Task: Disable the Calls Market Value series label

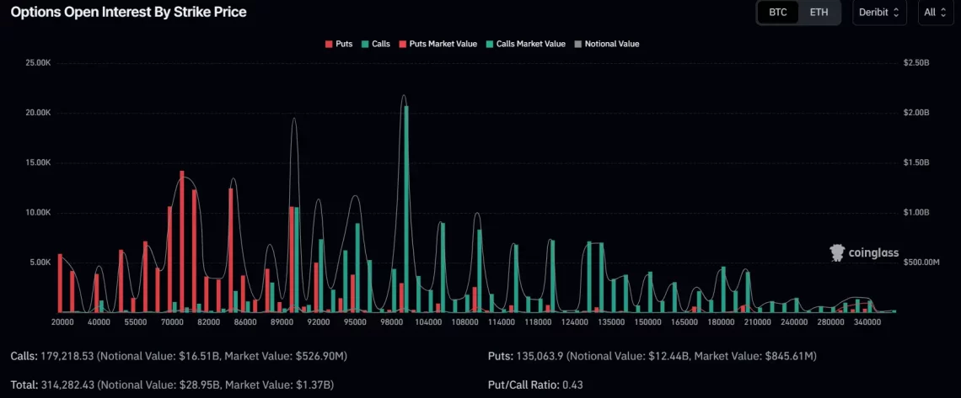Action: point(531,44)
